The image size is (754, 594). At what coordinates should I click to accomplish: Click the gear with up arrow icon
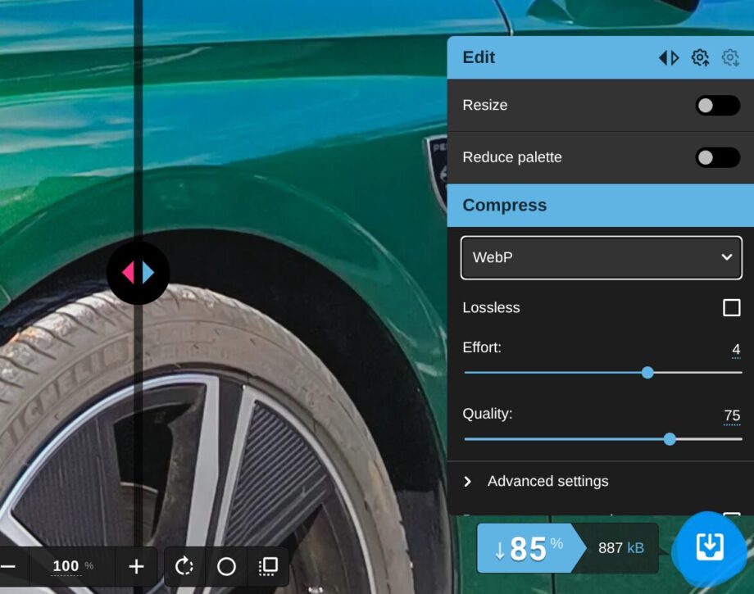700,57
